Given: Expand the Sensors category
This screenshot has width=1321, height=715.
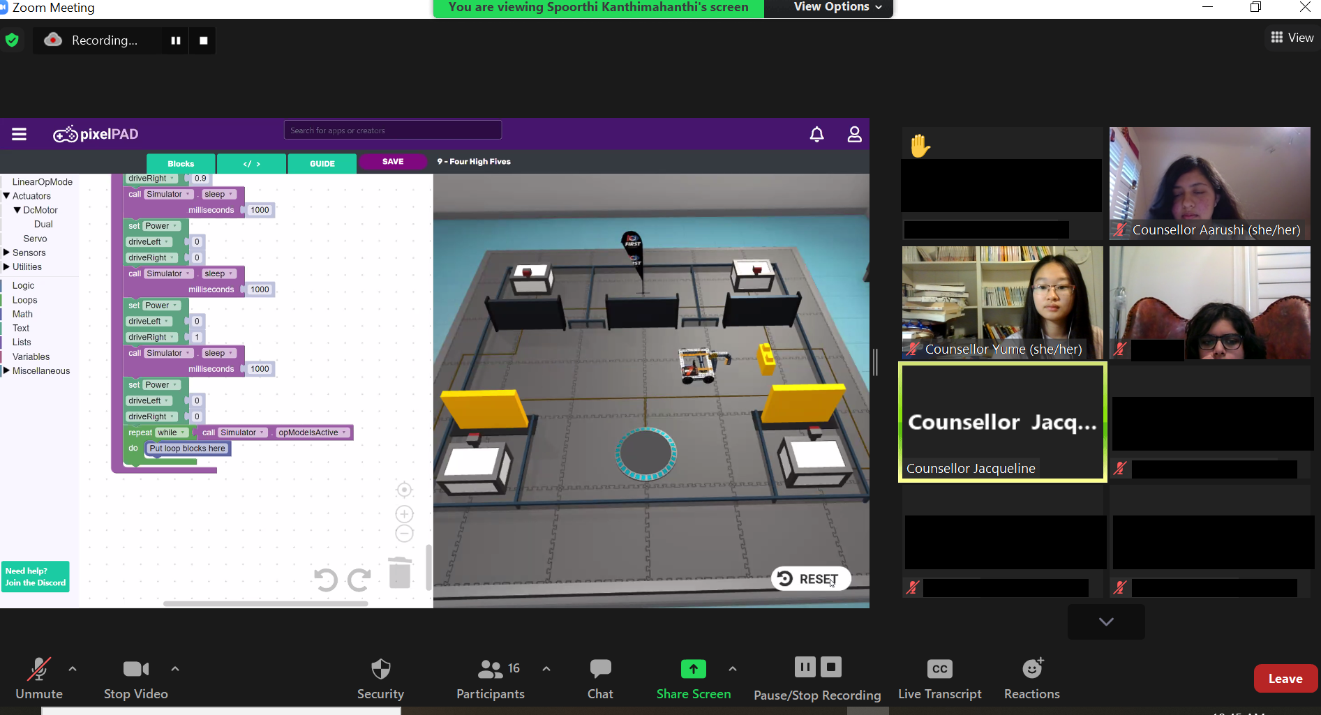Looking at the screenshot, I should [x=6, y=253].
